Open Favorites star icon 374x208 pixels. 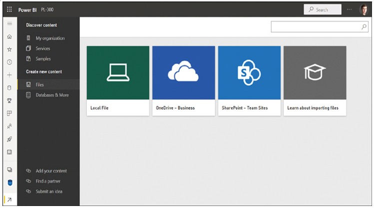9,49
